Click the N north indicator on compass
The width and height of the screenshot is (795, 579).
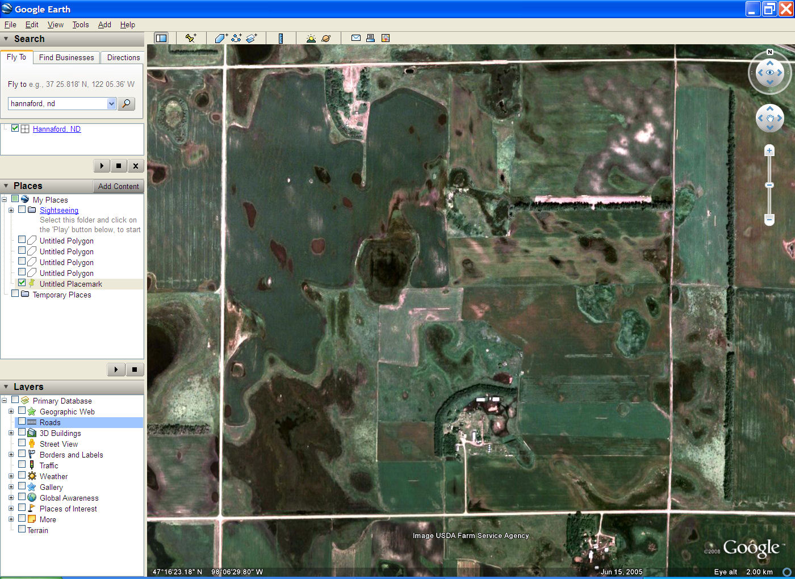[x=770, y=52]
